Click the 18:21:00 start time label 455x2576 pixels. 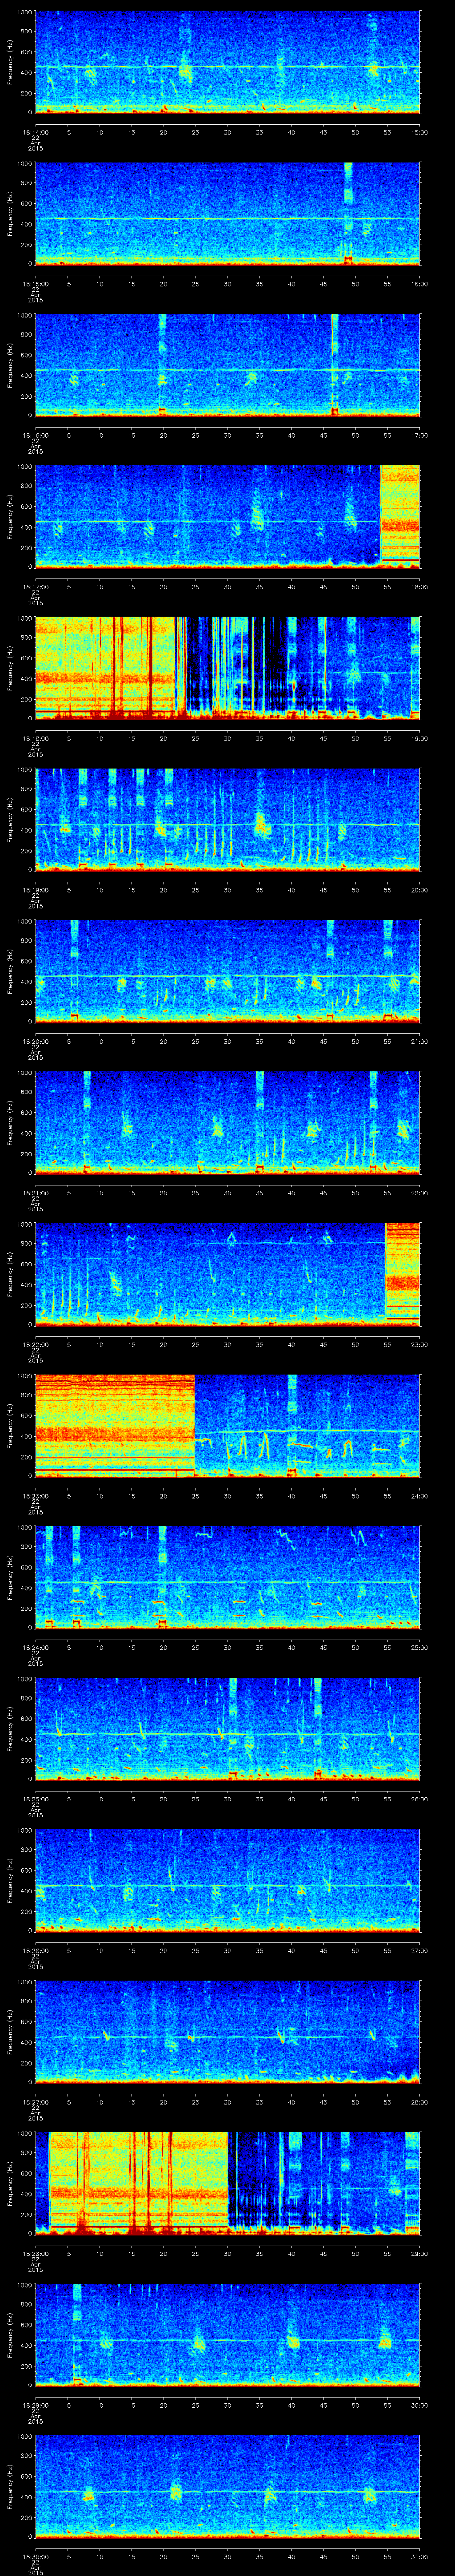[35, 1192]
